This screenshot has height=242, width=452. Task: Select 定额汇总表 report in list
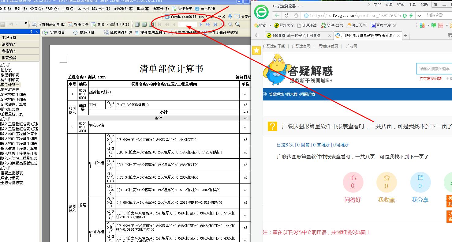10,89
